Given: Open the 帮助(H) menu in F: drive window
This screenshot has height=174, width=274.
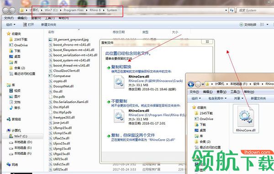Looking at the screenshot, I should [x=249, y=92].
